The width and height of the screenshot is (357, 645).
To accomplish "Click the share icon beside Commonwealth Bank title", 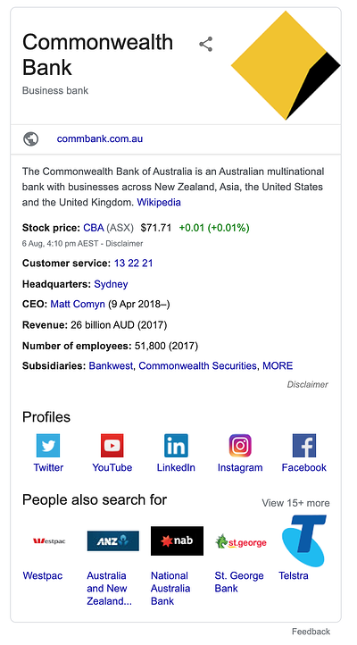I will [x=206, y=44].
